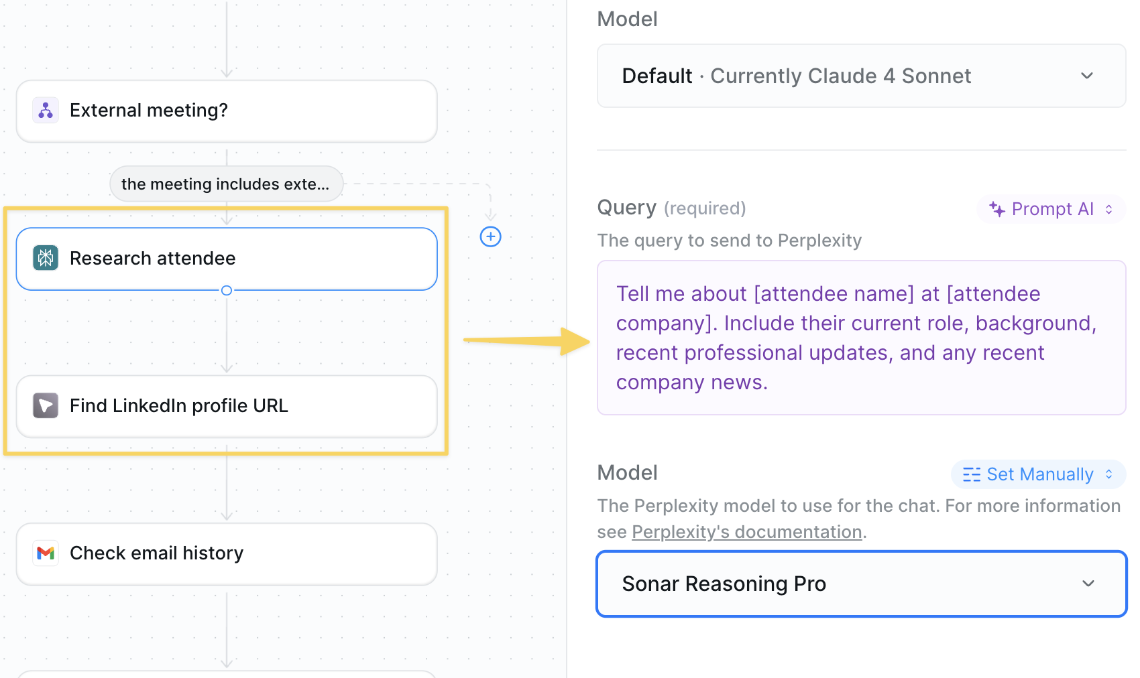Open the Set Manually dropdown for Model
This screenshot has height=678, width=1140.
point(1038,474)
